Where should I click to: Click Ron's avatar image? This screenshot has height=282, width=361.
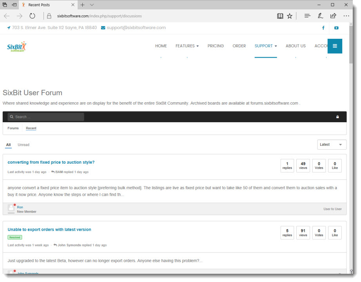(x=11, y=209)
